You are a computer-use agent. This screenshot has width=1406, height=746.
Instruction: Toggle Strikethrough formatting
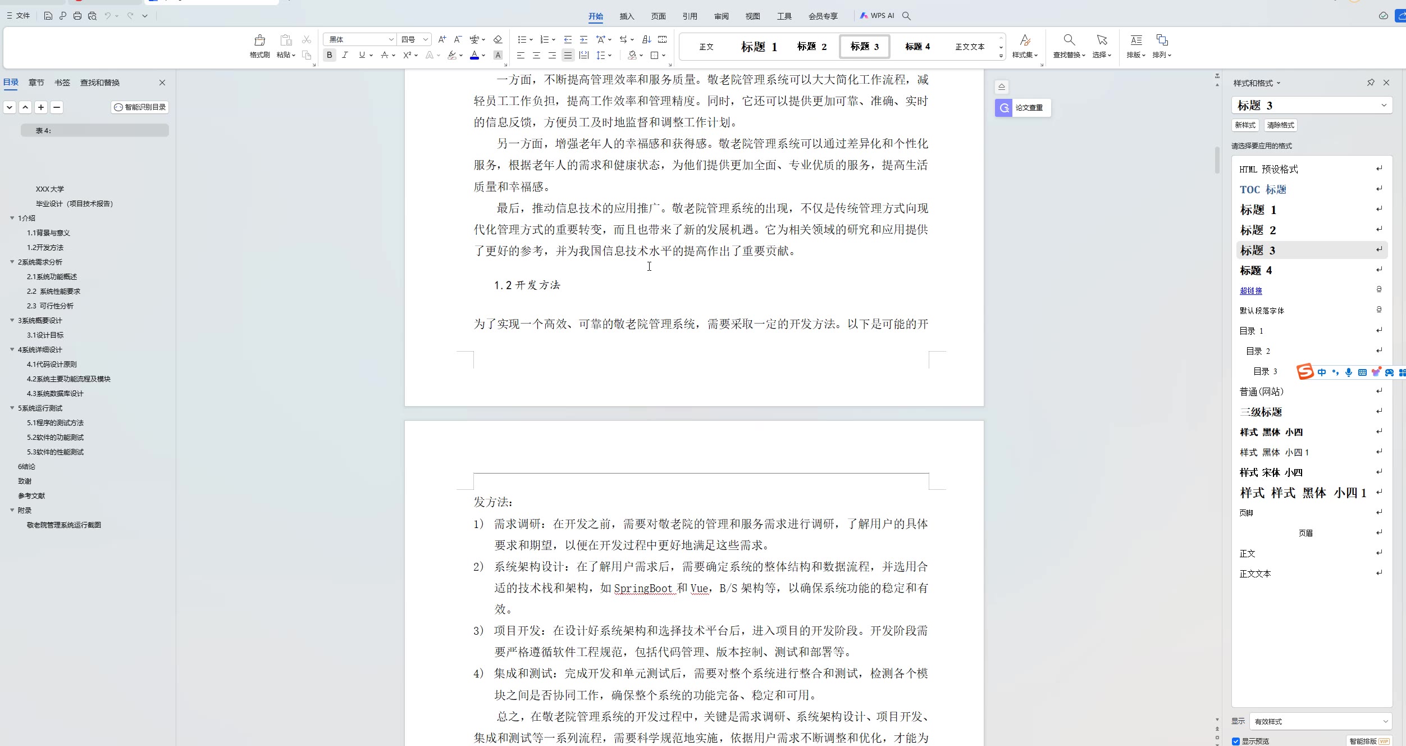pyautogui.click(x=385, y=55)
